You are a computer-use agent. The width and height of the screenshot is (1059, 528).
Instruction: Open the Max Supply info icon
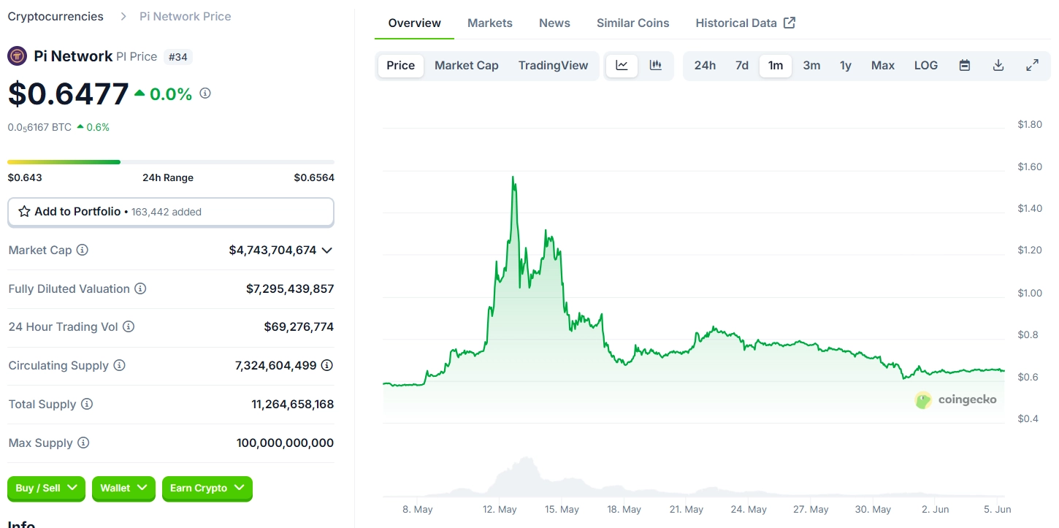pyautogui.click(x=83, y=443)
